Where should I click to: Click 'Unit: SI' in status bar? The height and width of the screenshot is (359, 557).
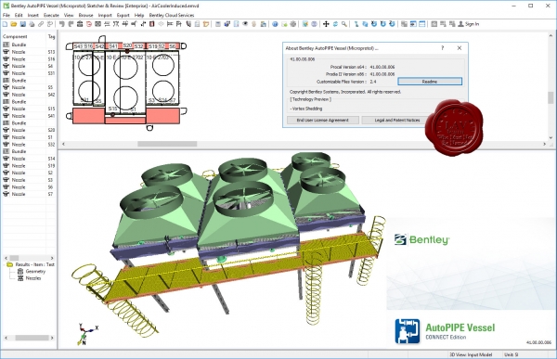(x=511, y=354)
